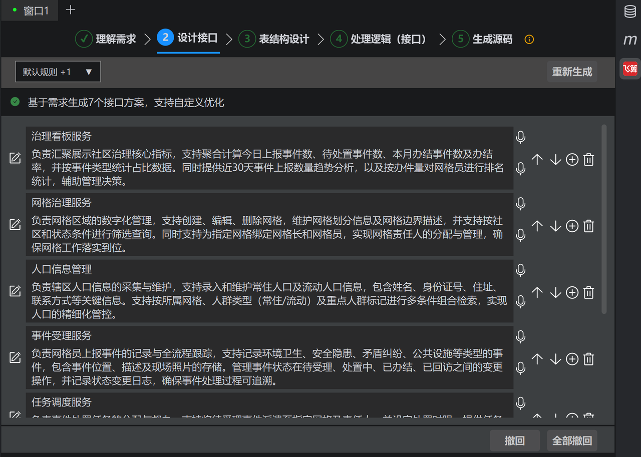Image resolution: width=641 pixels, height=457 pixels.
Task: Click the 治理看板服务 title field
Action: pyautogui.click(x=269, y=136)
